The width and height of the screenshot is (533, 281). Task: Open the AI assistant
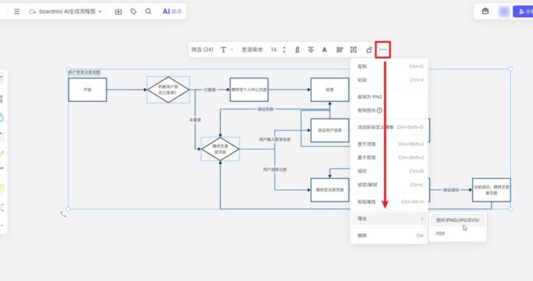[172, 12]
